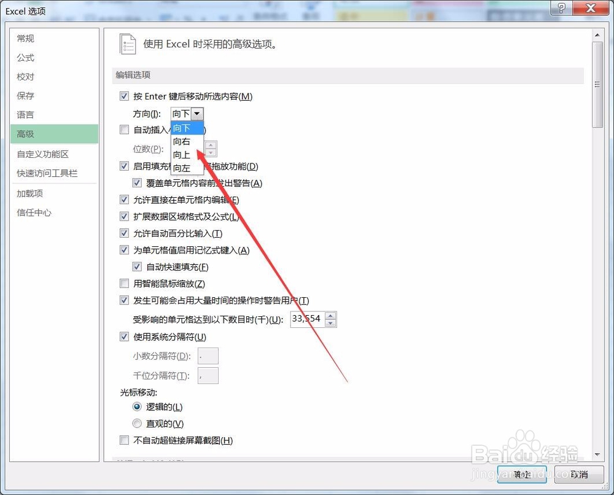Screen dimensions: 614x495
Task: Toggle 为单元格值启用记忆式键入 checkbox
Action: tap(124, 250)
